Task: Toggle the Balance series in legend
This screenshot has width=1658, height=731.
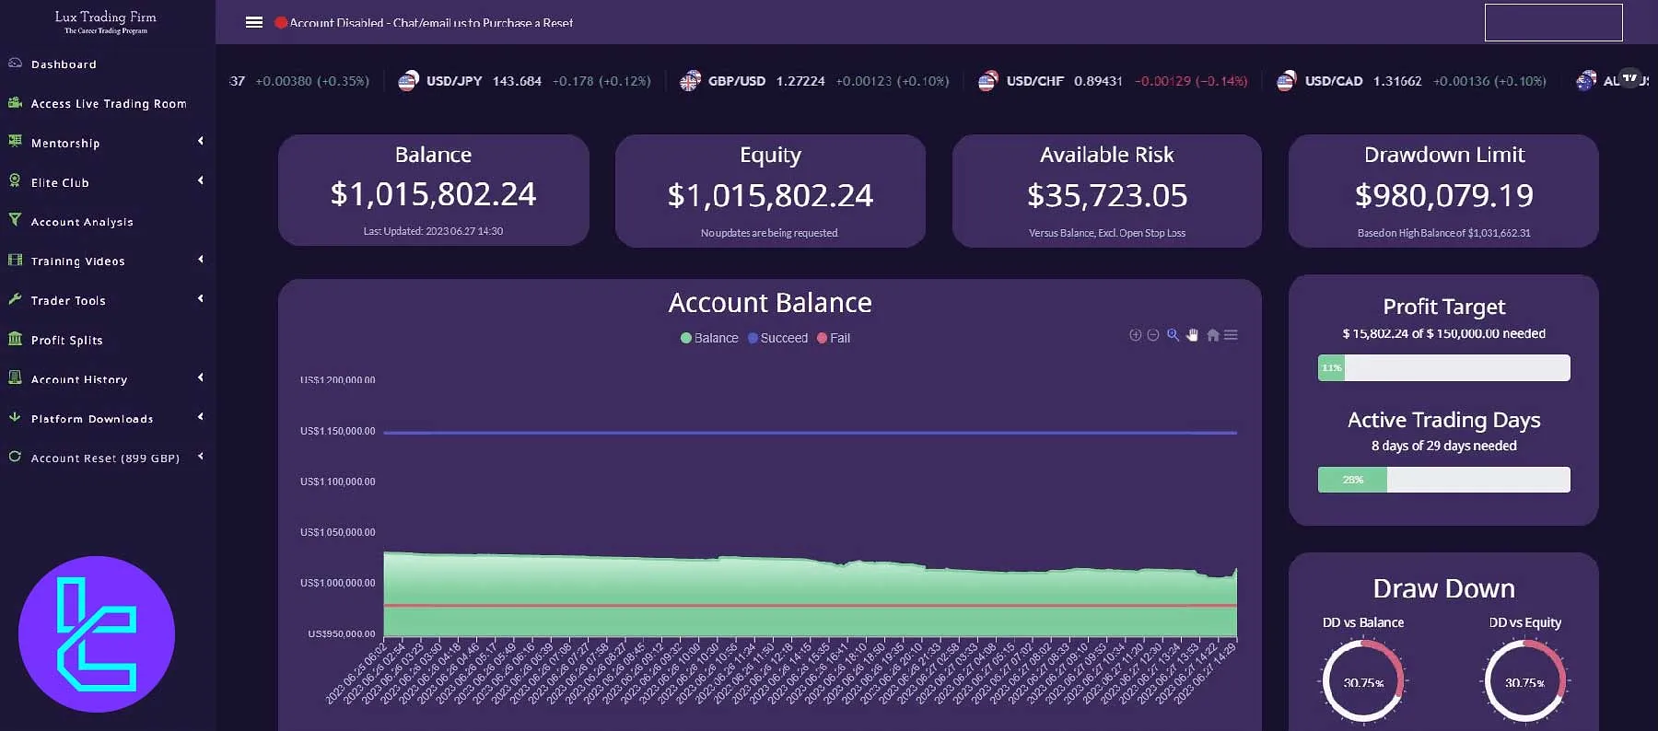Action: [709, 338]
